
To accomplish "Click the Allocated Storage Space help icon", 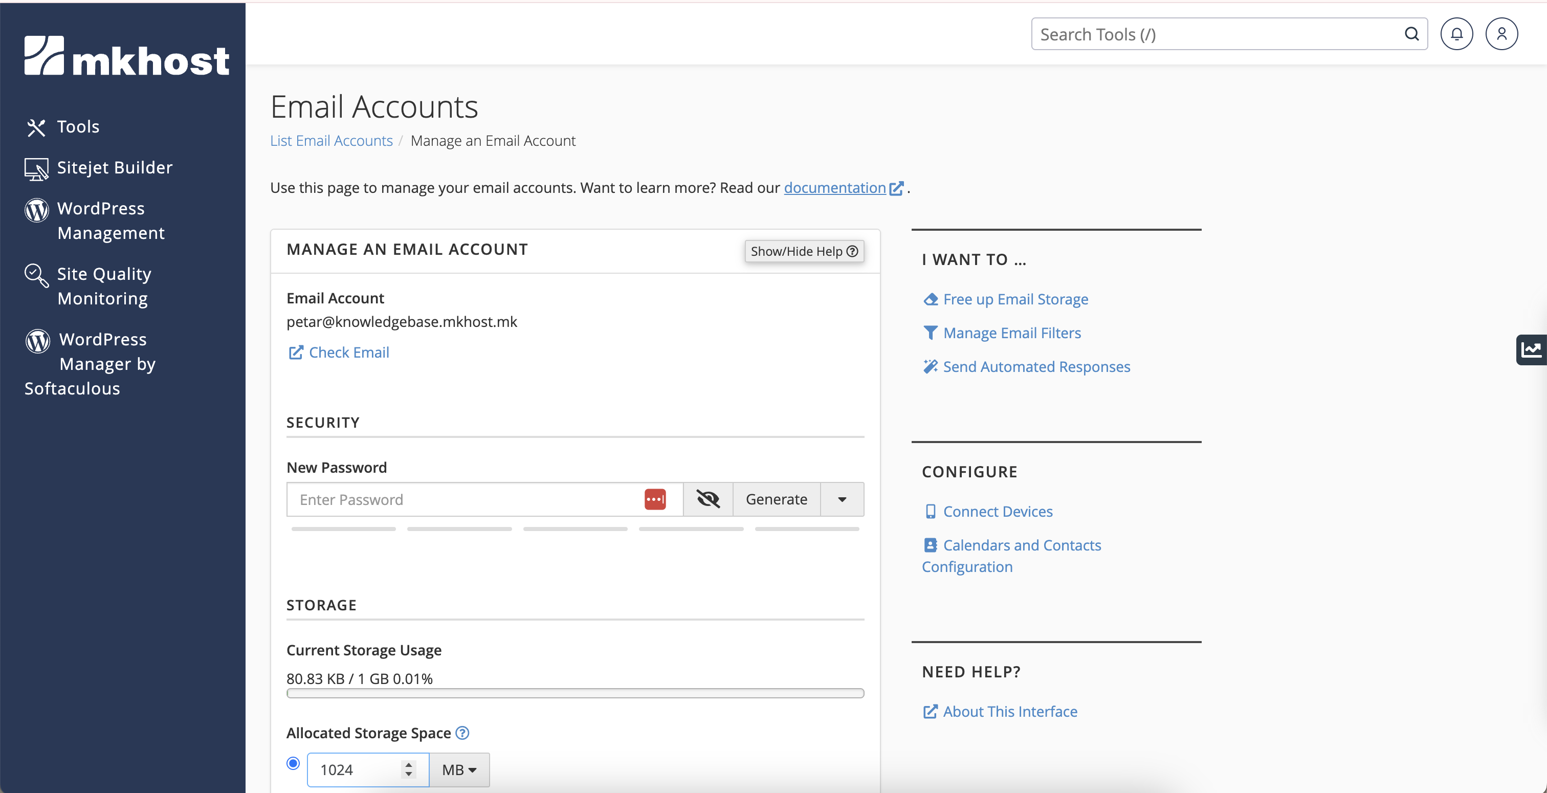I will pos(462,733).
